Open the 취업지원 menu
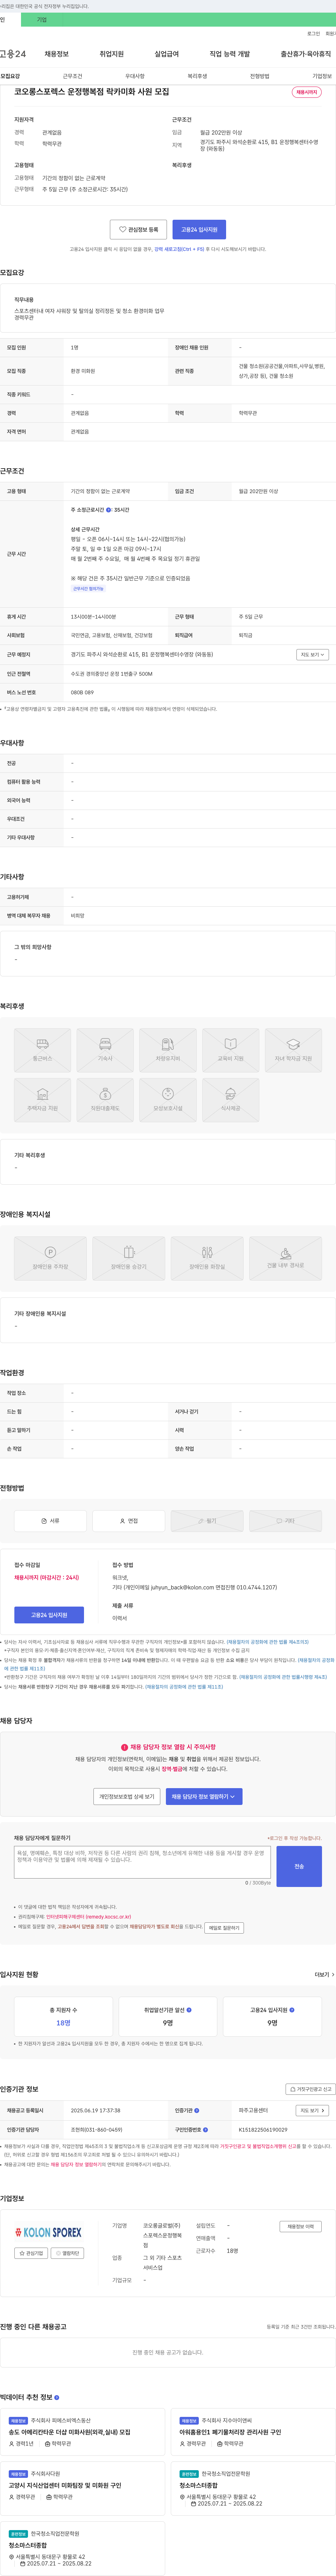Screen dimensions: 336x2576 pos(112,54)
